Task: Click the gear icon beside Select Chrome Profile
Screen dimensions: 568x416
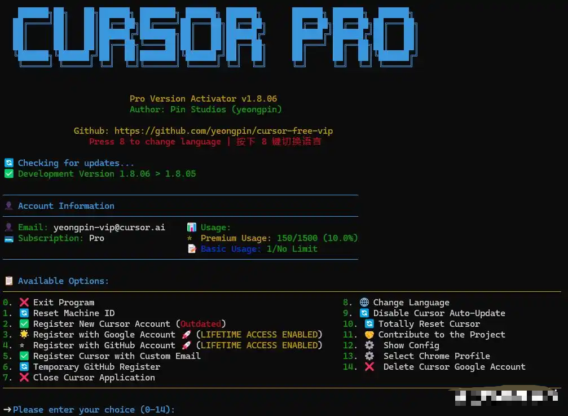Action: (x=369, y=356)
